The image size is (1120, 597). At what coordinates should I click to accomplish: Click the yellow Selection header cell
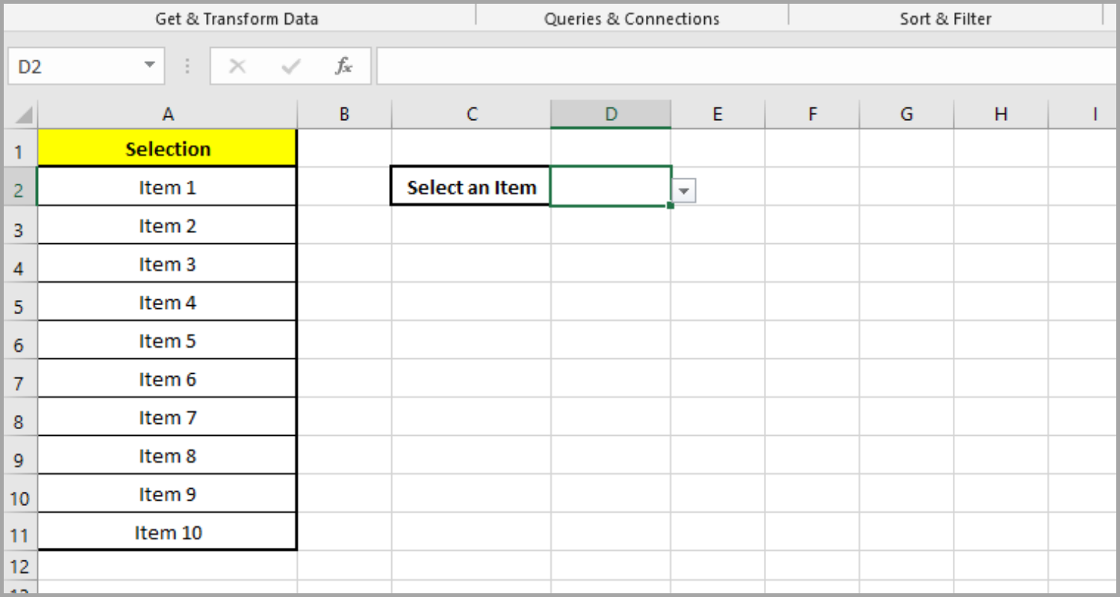coord(167,148)
